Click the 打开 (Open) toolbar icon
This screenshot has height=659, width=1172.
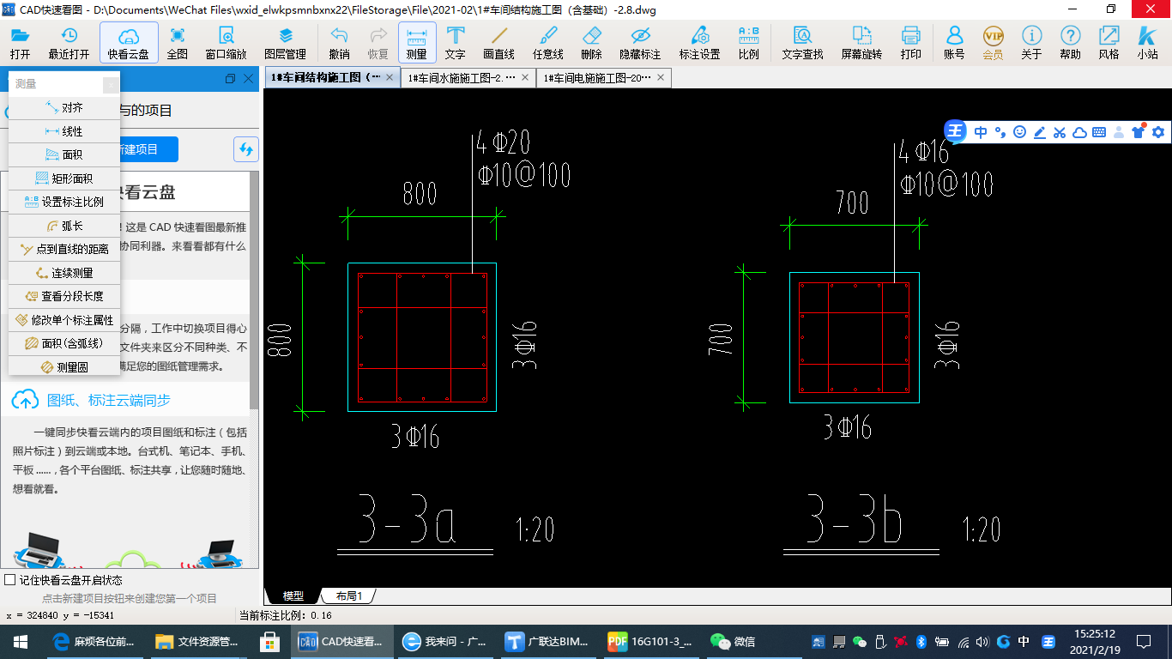click(20, 43)
